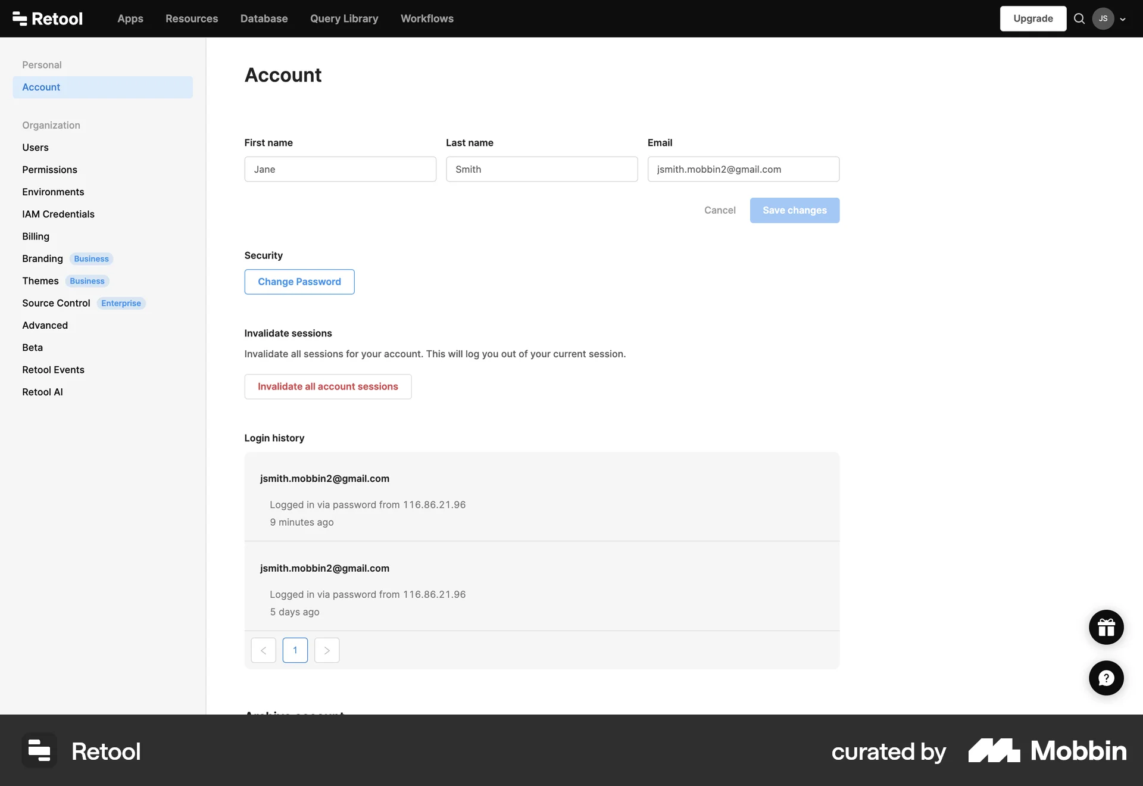1143x786 pixels.
Task: Open the gift rewards icon
Action: coord(1105,627)
